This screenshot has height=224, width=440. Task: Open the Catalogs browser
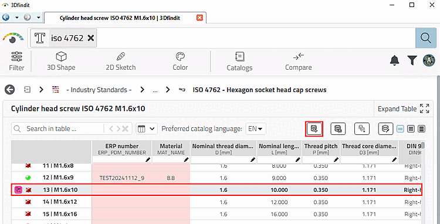tap(239, 61)
